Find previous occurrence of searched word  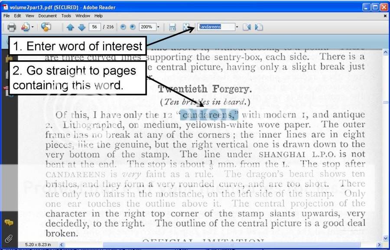tap(247, 27)
